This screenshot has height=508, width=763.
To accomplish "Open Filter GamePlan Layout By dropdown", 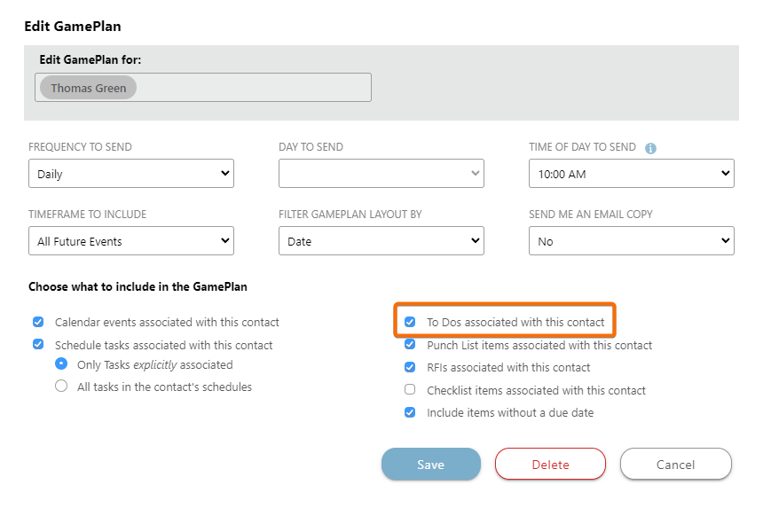I will [x=381, y=240].
